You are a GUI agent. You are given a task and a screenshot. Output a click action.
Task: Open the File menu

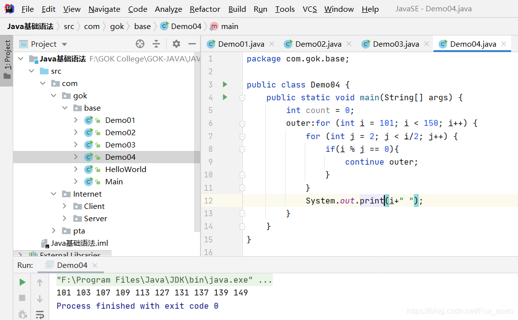[28, 9]
